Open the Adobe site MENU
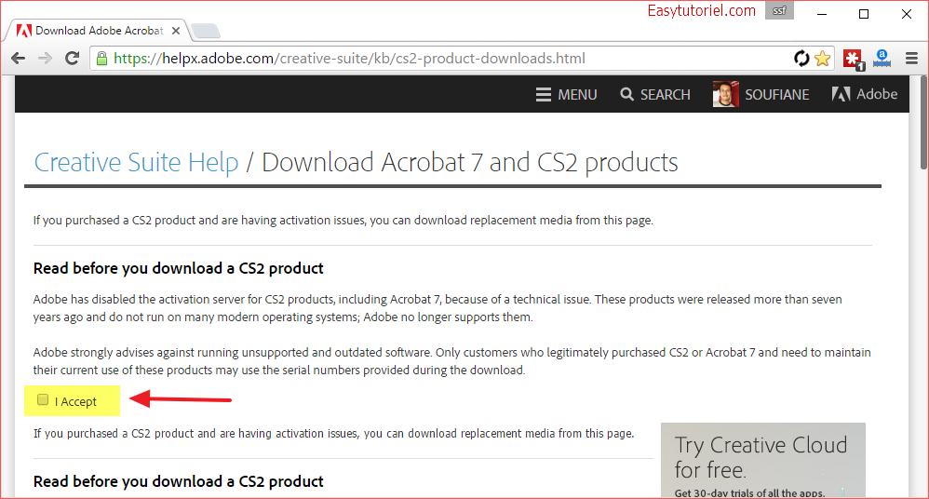Viewport: 929px width, 499px height. point(566,94)
